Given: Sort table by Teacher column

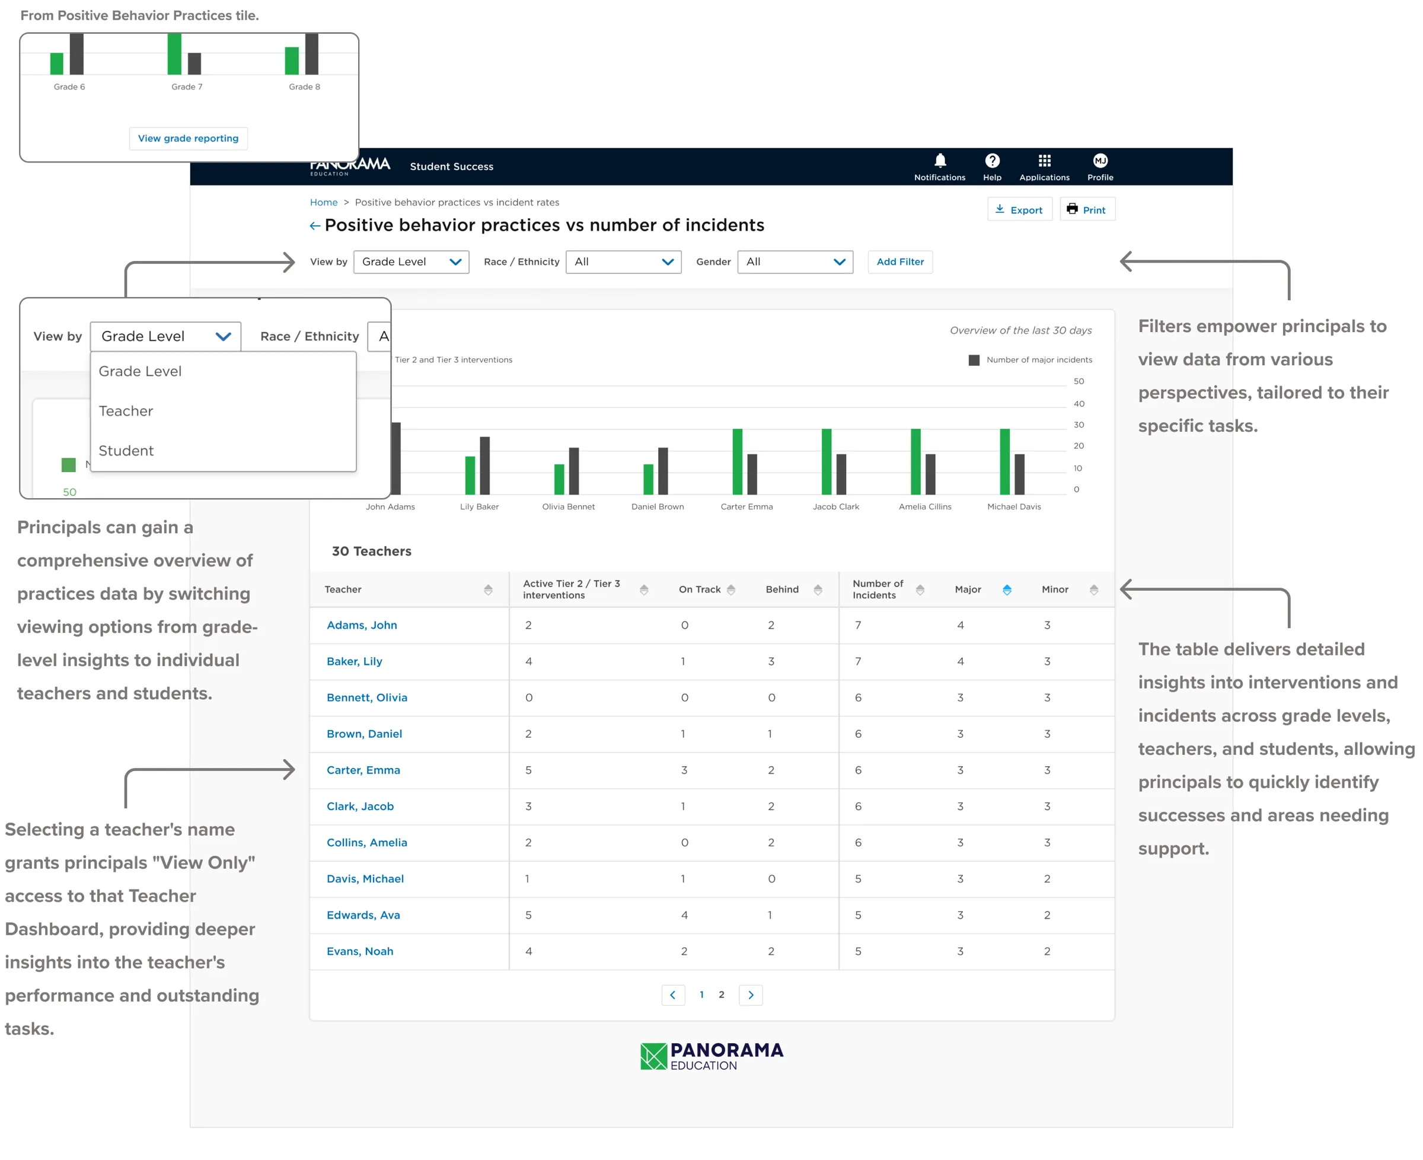Looking at the screenshot, I should click(x=488, y=589).
